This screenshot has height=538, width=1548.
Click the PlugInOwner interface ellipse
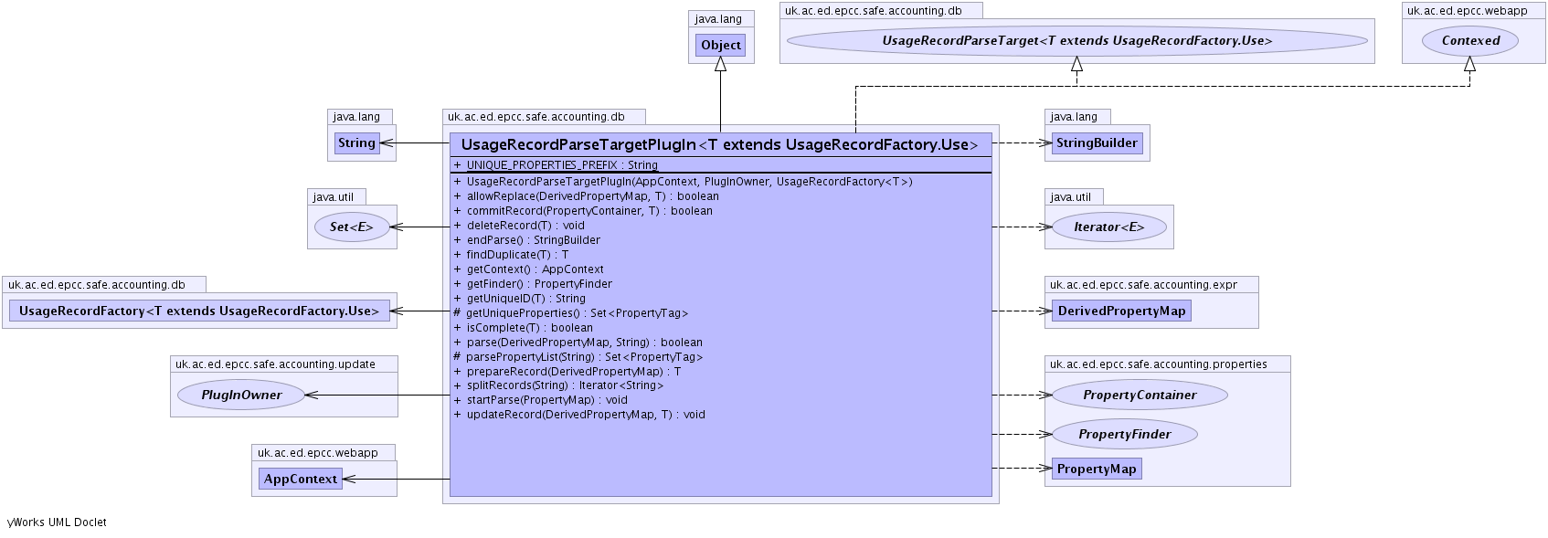pos(241,396)
